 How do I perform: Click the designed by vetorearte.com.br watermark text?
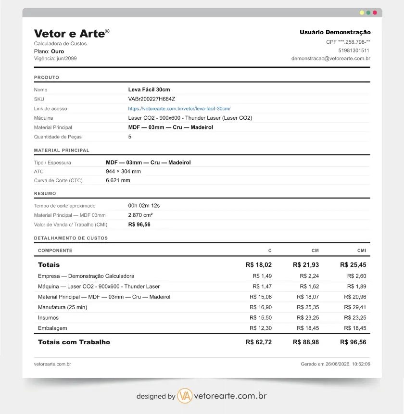point(202,396)
